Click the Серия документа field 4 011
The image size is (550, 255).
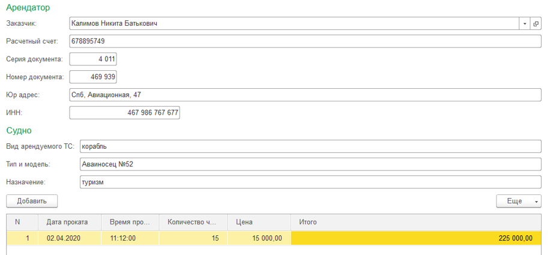[93, 59]
